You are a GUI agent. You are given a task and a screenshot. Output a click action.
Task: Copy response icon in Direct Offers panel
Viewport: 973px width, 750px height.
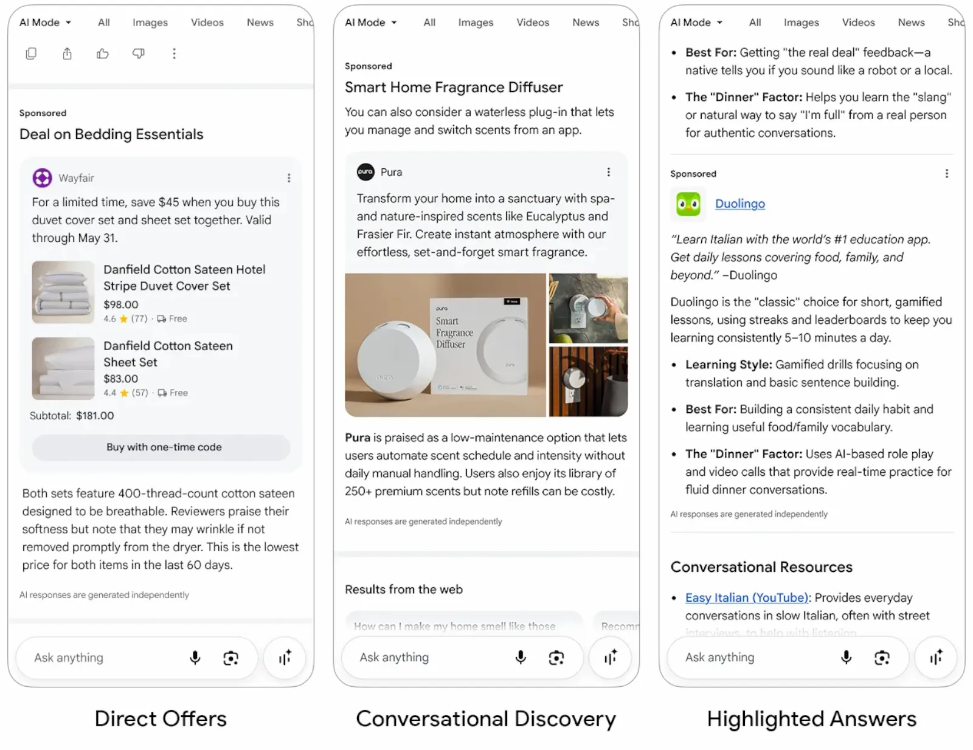click(31, 53)
